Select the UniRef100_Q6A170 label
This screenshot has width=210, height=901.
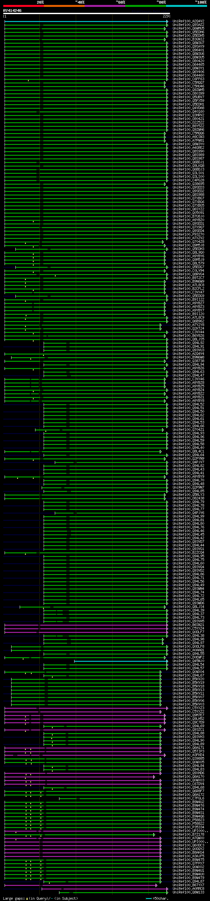188,777
